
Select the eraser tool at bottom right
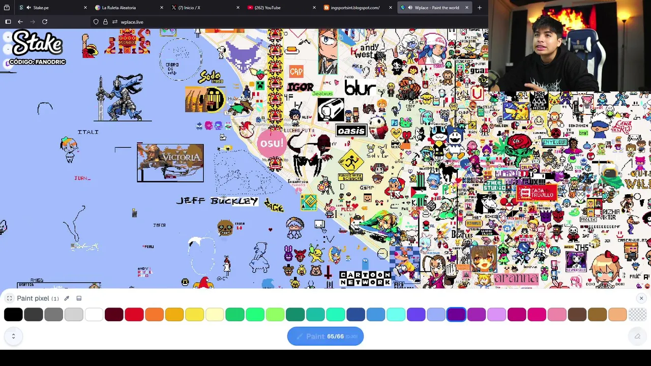tap(637, 336)
